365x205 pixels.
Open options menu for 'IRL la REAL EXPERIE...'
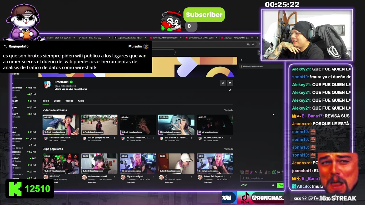tap(192, 138)
